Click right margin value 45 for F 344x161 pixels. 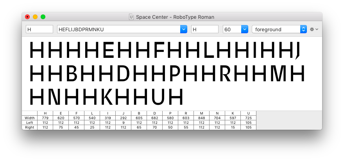tap(76, 127)
